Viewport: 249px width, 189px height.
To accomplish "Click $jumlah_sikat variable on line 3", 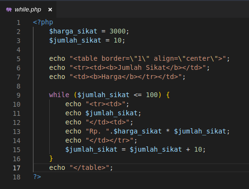I will (x=75, y=40).
